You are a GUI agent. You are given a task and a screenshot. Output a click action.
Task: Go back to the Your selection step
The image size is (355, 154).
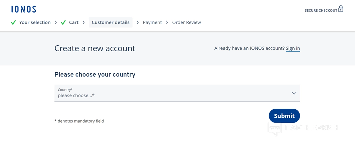pyautogui.click(x=35, y=22)
